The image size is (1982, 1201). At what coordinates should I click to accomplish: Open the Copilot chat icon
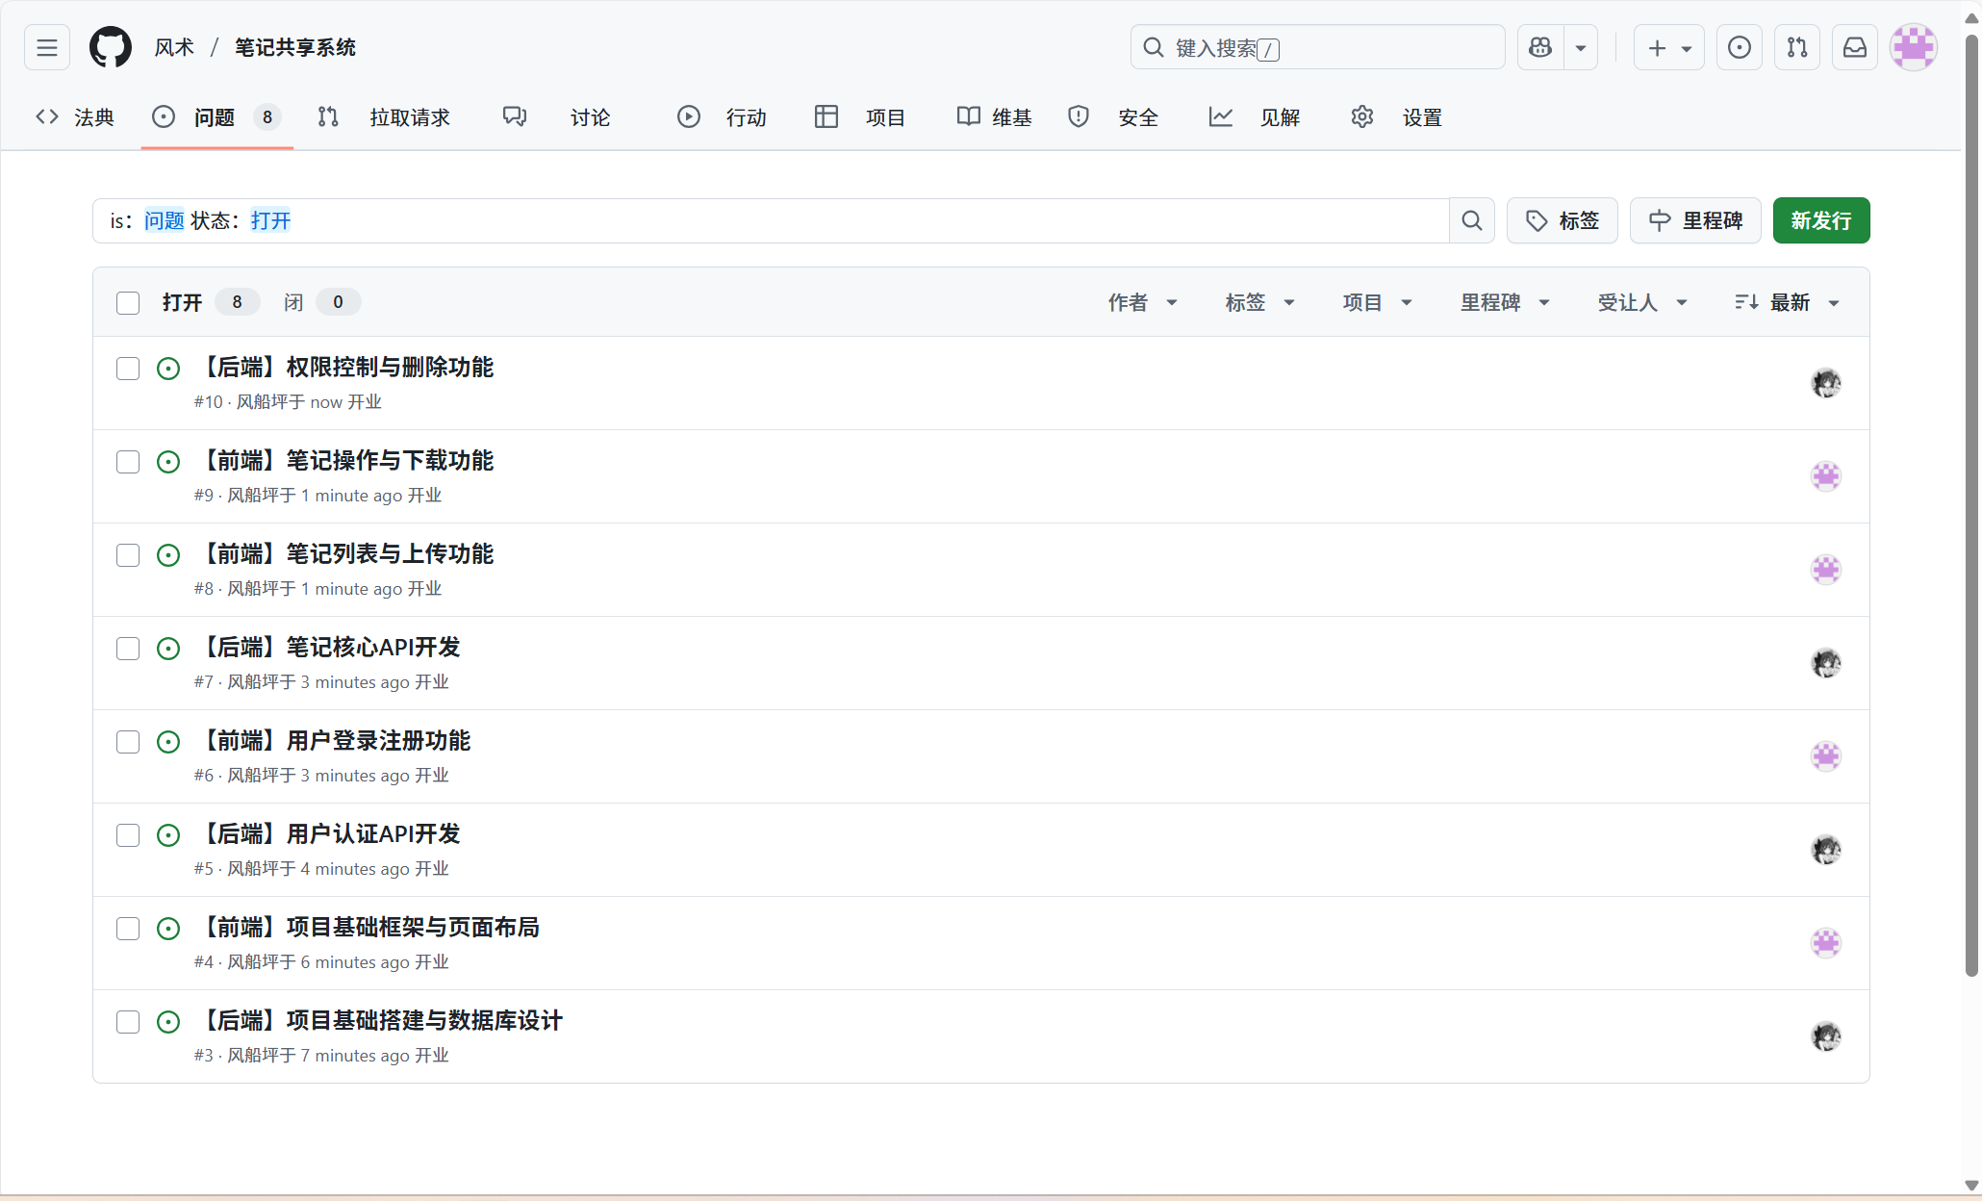click(x=1540, y=47)
